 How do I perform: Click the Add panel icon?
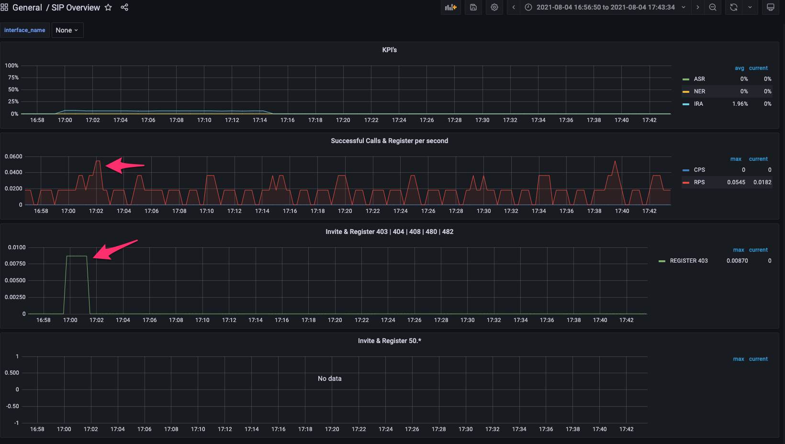(x=451, y=7)
